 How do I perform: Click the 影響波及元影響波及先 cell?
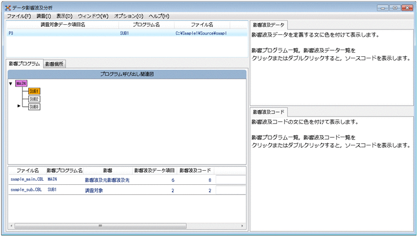(107, 180)
